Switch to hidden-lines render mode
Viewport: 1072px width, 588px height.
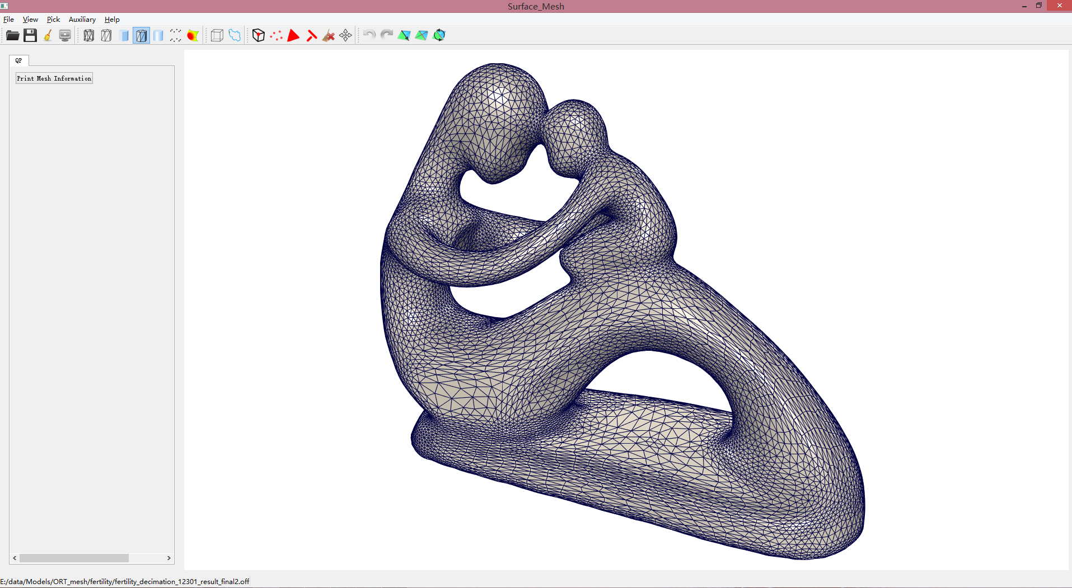106,36
